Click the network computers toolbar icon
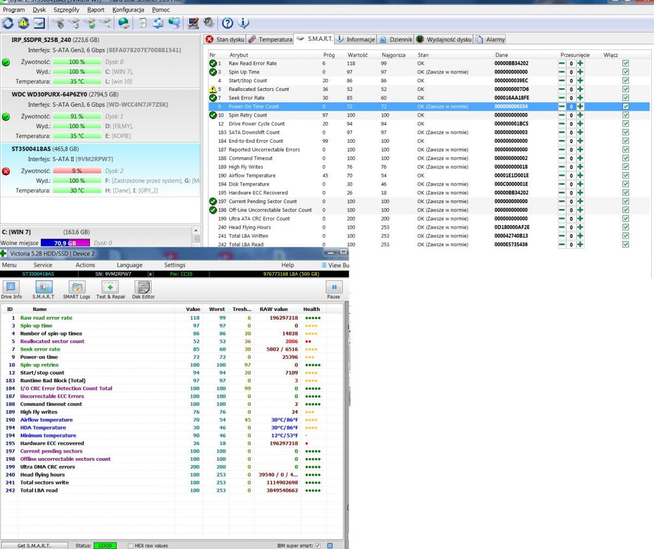The width and height of the screenshot is (654, 549). (x=174, y=23)
